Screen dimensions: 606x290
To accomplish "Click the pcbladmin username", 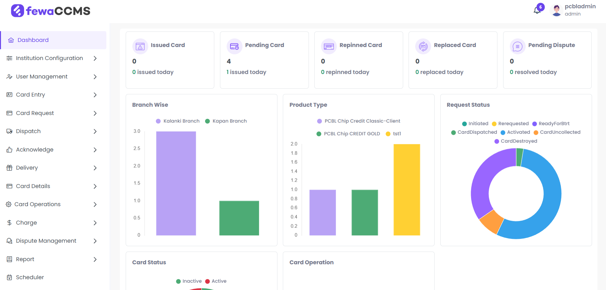I will point(580,6).
